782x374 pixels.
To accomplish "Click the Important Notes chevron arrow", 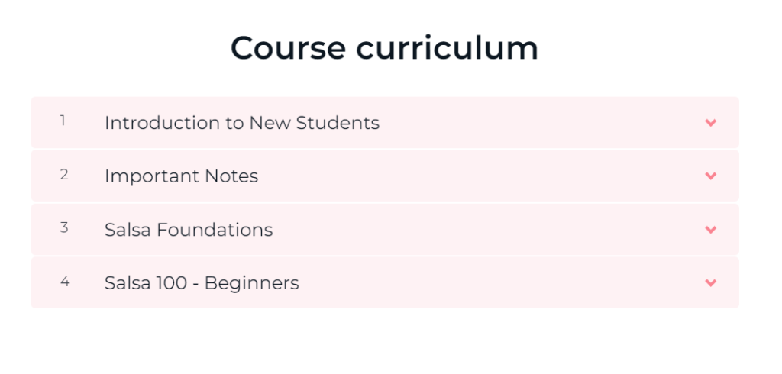I will click(x=711, y=176).
